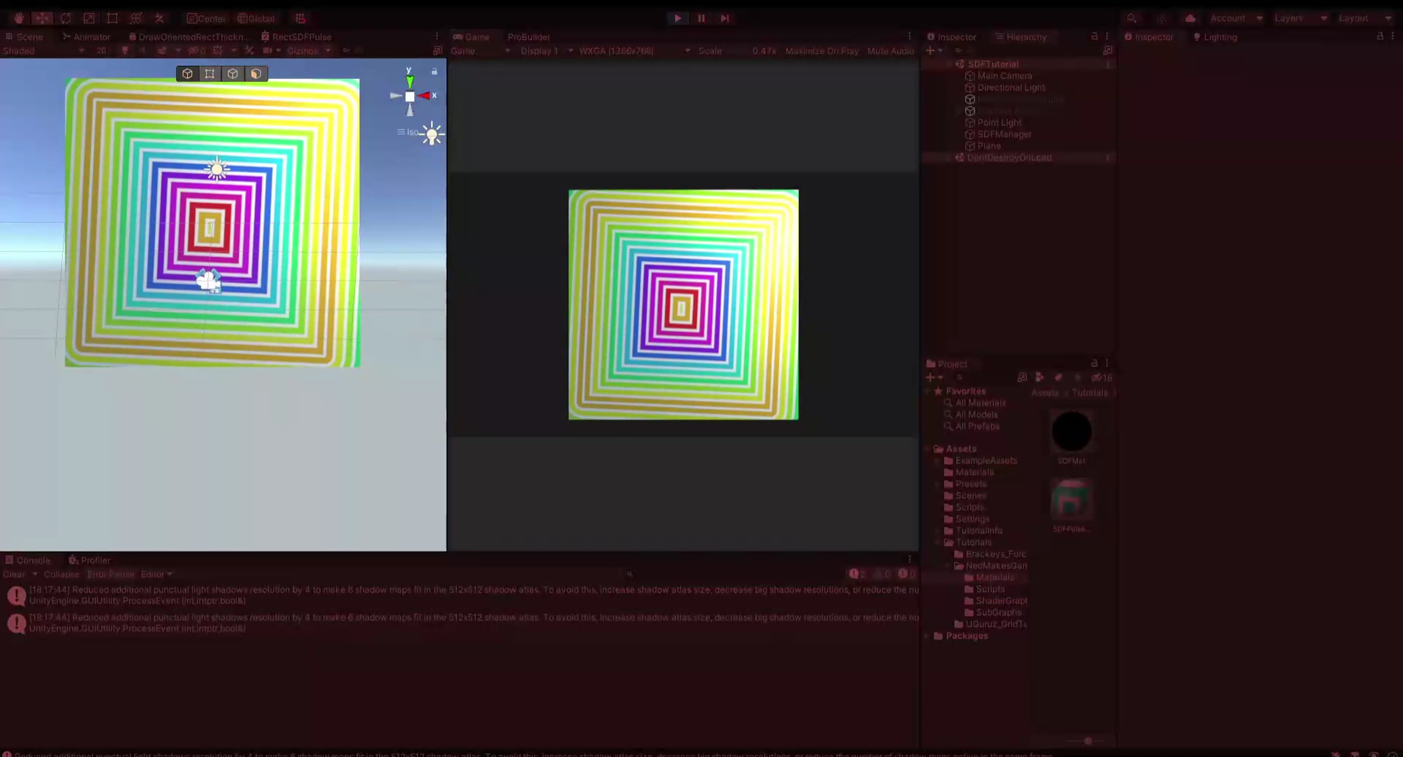Toggle Maximize On Play
Screen dimensions: 1403x757
pos(821,51)
